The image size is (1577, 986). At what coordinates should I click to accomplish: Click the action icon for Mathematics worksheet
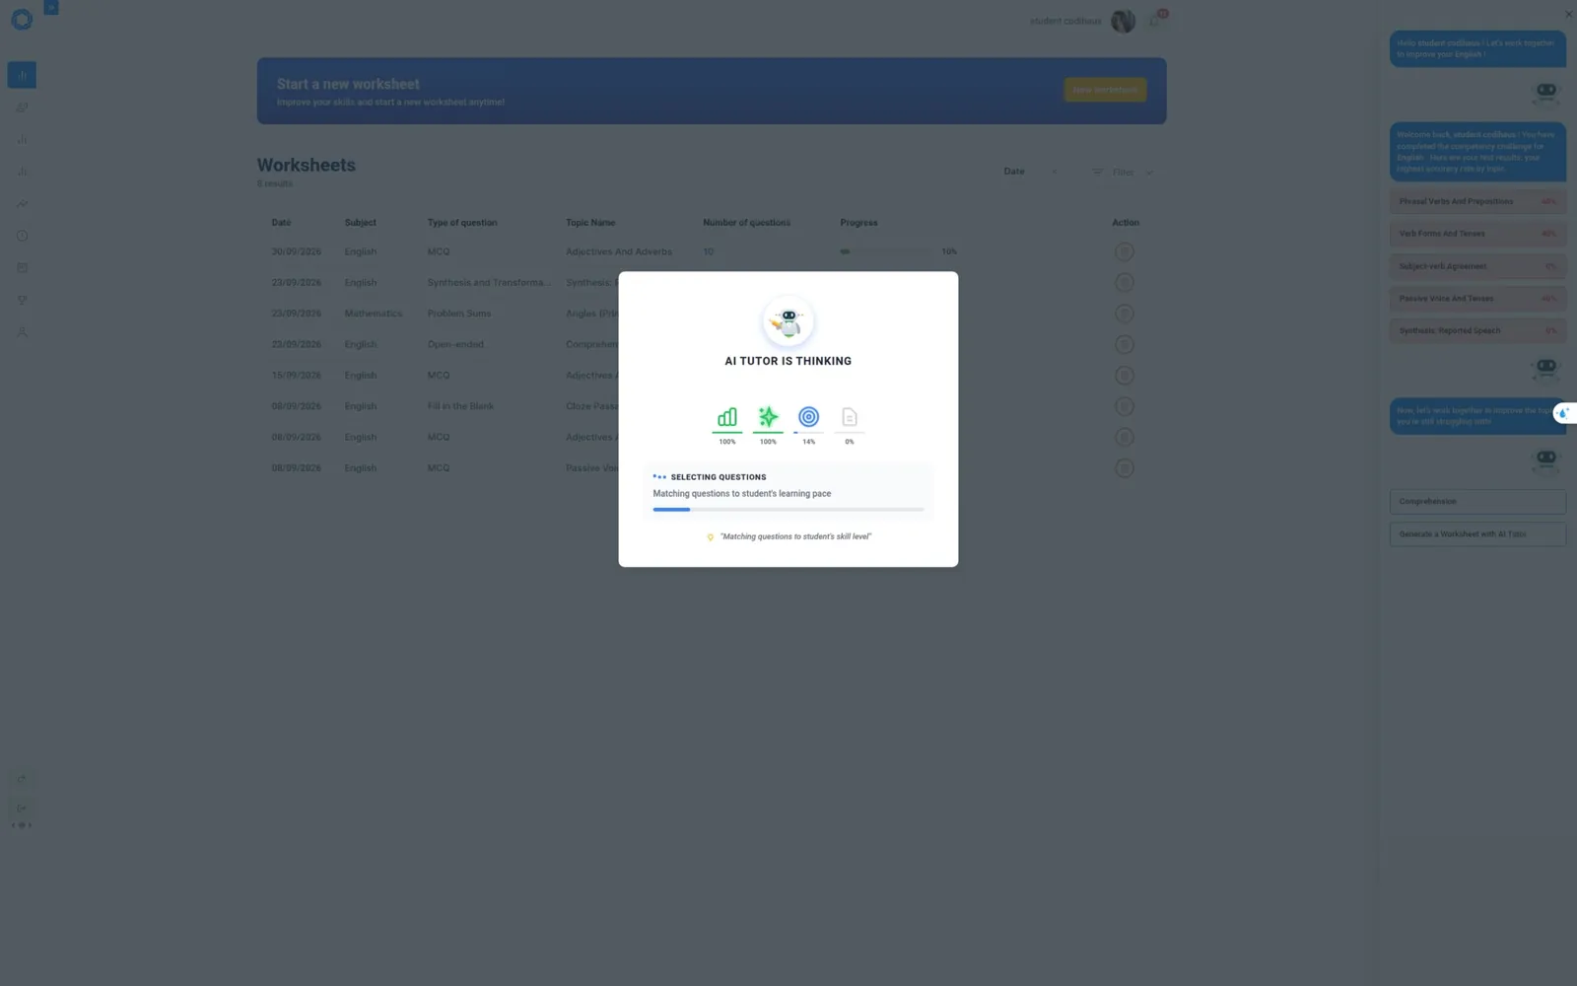1124,314
